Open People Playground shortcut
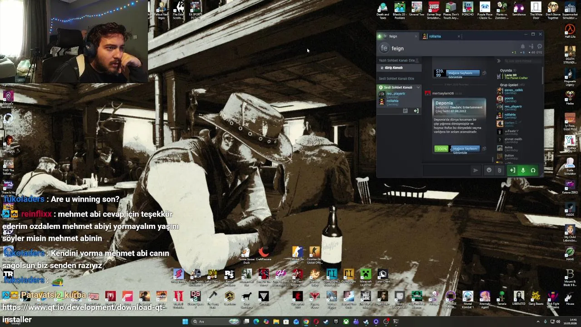The image size is (581, 327). [x=399, y=300]
